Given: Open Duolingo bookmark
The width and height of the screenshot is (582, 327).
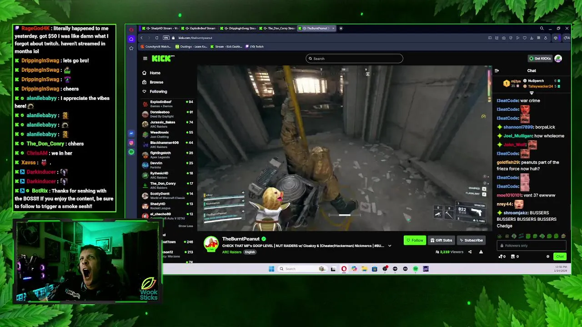Looking at the screenshot, I should pyautogui.click(x=191, y=46).
